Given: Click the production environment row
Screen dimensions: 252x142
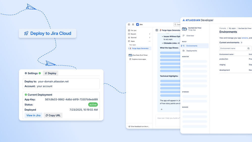Looking at the screenshot, I should [x=236, y=59].
